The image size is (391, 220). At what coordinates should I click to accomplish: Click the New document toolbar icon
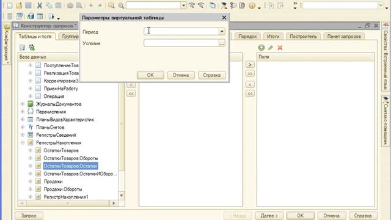click(x=10, y=5)
